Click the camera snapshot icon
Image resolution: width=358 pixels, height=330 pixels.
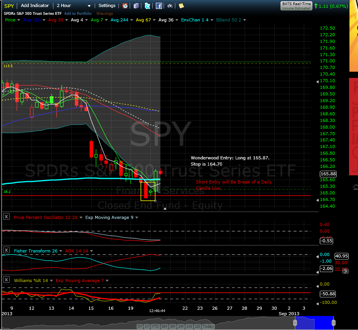tap(170, 6)
